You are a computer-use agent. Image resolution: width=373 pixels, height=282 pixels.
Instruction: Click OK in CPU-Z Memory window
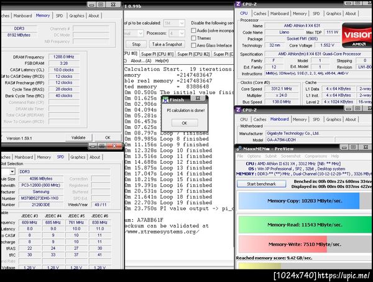click(108, 138)
